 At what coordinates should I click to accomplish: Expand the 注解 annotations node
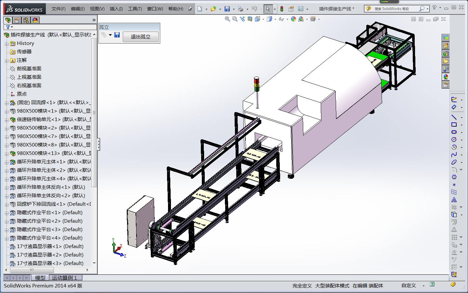point(6,61)
